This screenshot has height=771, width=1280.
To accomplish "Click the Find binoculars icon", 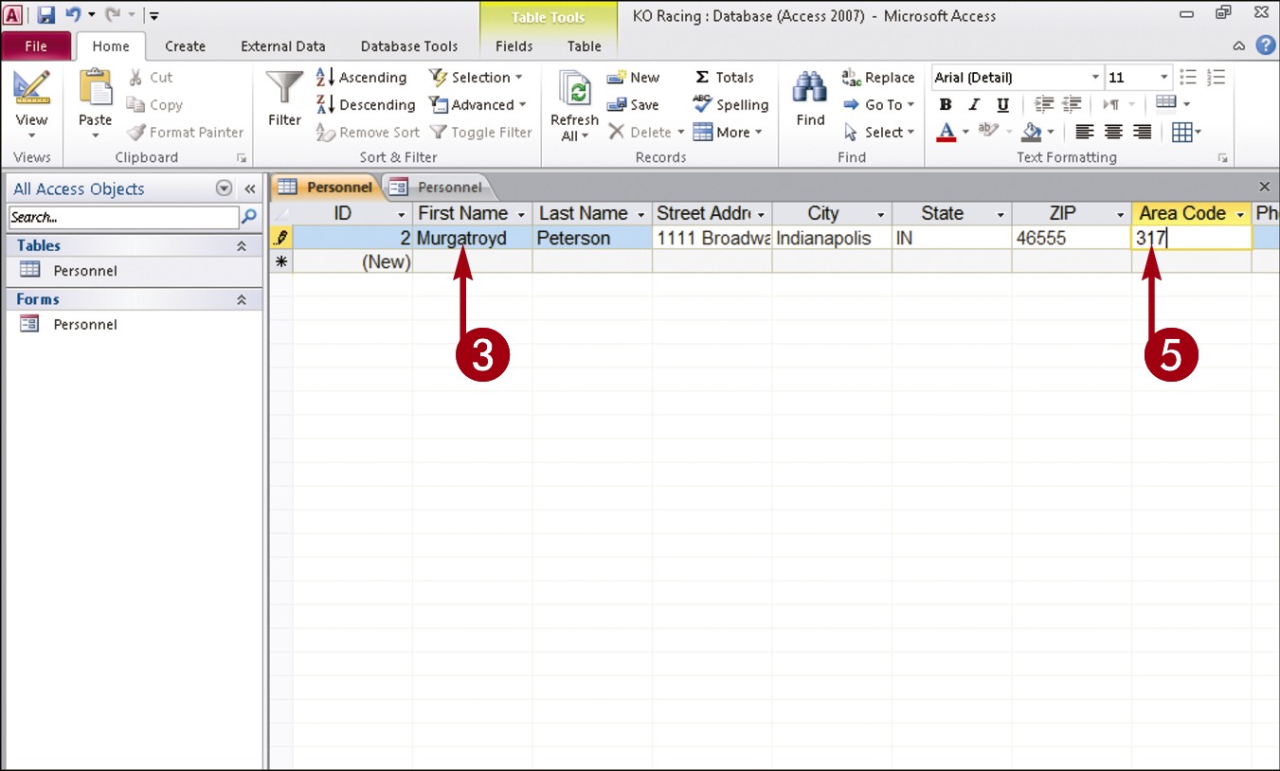I will pos(810,88).
